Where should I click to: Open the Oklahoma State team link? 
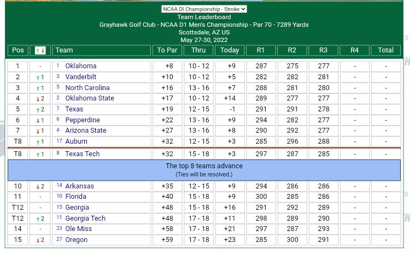click(x=90, y=98)
